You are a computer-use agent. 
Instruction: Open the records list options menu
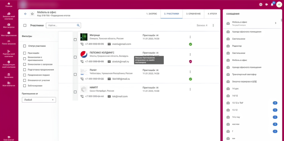pos(213,25)
